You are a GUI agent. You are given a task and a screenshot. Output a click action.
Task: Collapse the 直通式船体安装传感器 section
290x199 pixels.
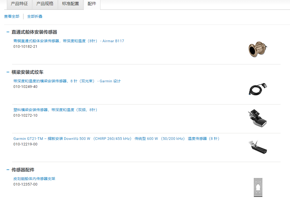(x=8, y=32)
